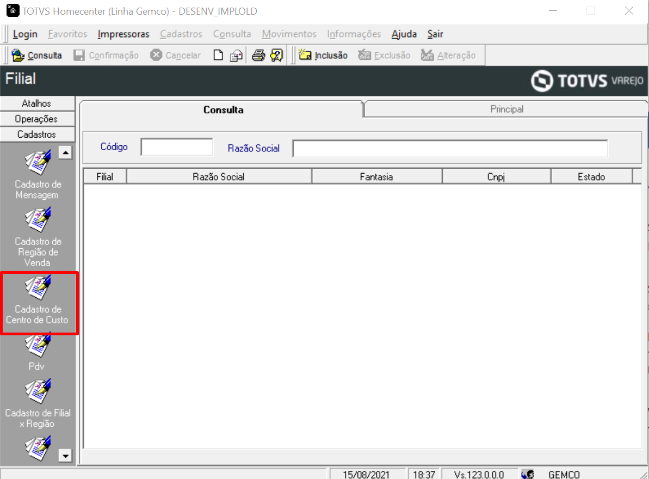
Task: Select the Consulta tab
Action: coord(223,110)
